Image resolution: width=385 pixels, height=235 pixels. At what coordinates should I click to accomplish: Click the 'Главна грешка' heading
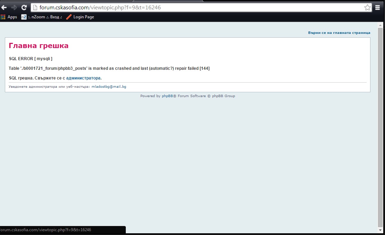coord(38,46)
